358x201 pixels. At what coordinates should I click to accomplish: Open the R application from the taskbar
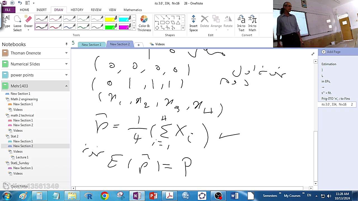tap(88, 196)
